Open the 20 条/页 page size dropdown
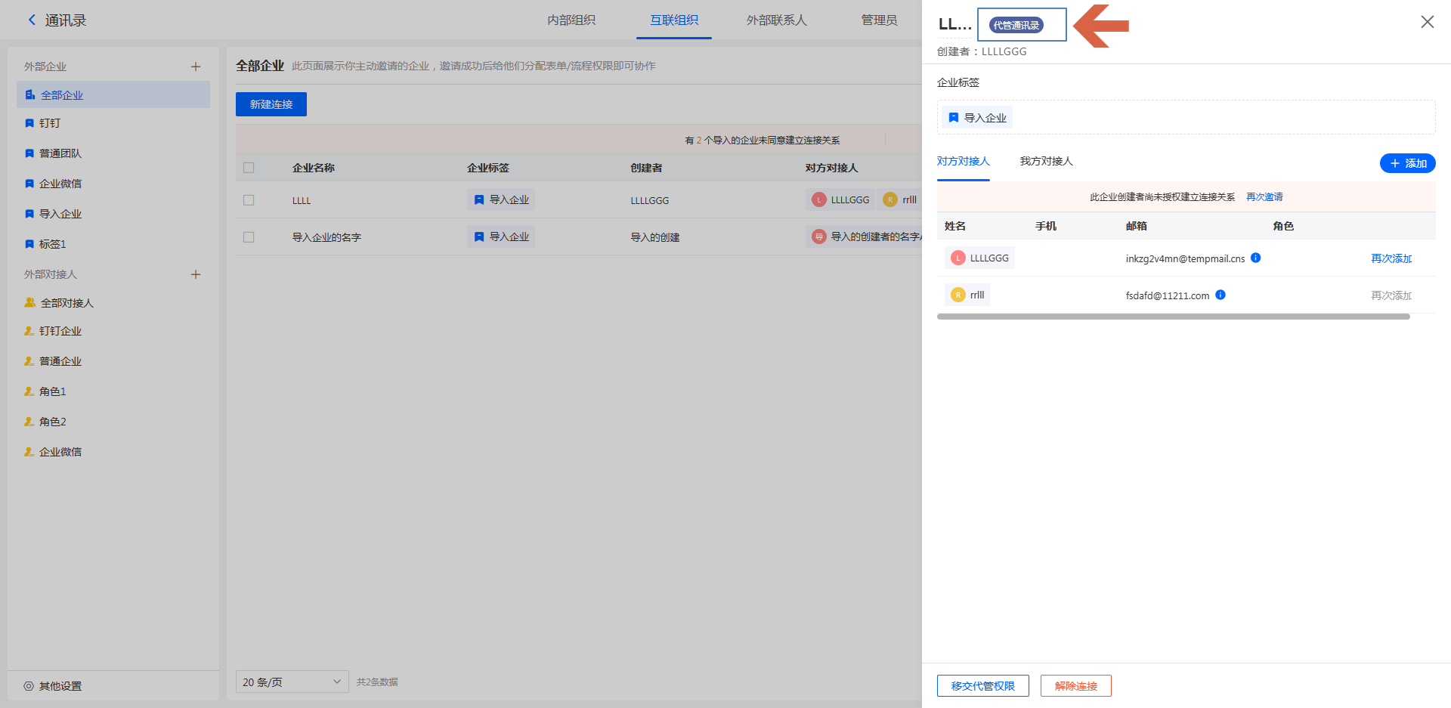 pyautogui.click(x=292, y=682)
